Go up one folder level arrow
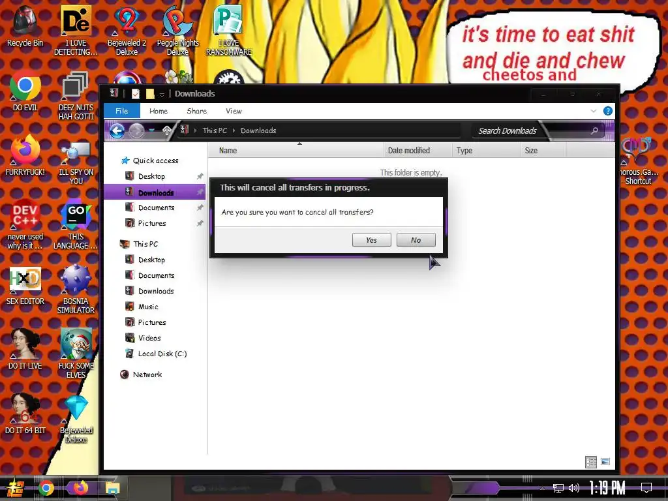 [166, 130]
